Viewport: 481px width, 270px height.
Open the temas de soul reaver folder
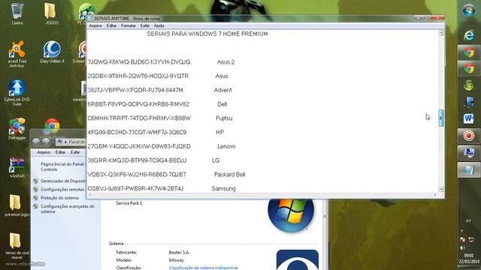[x=16, y=246]
